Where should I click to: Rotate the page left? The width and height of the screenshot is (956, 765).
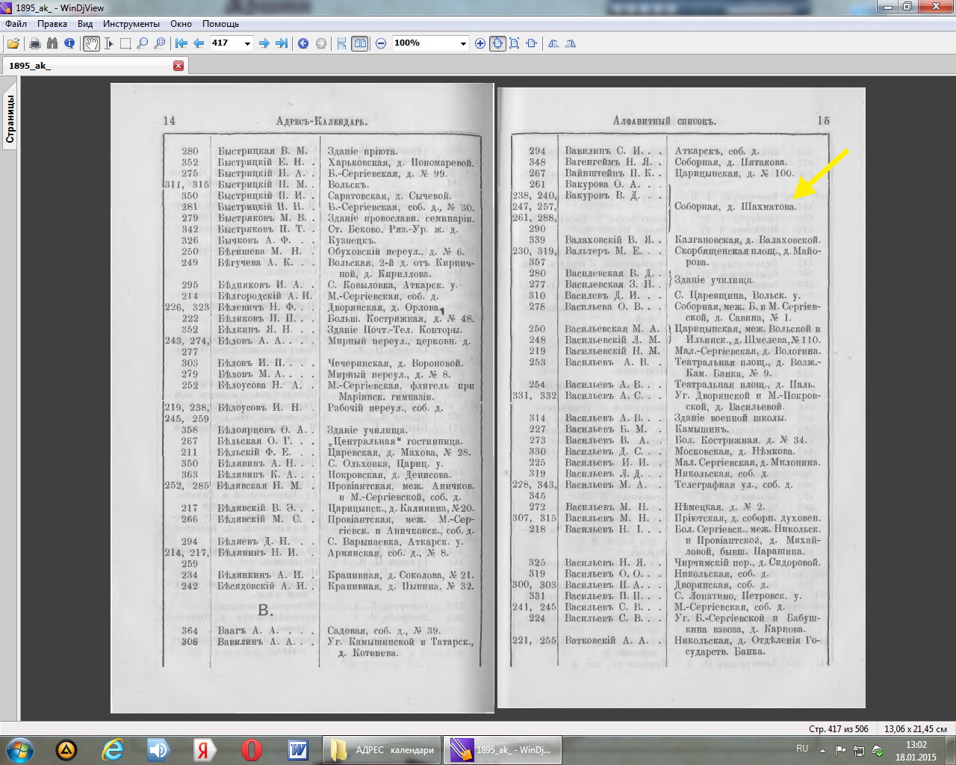coord(553,43)
